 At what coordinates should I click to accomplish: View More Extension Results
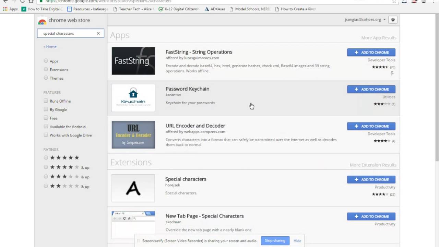click(x=373, y=165)
